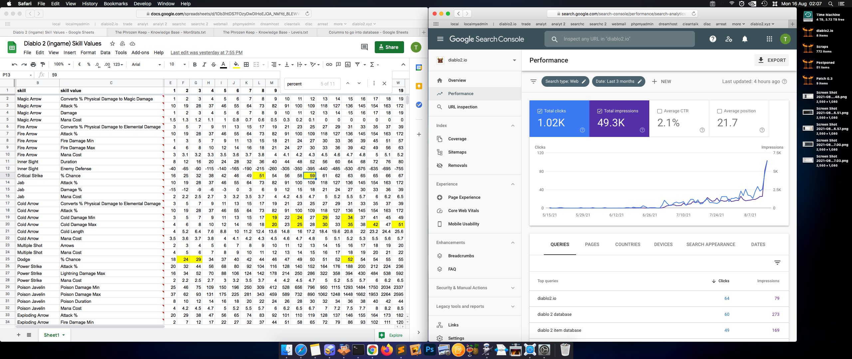Edit the Search type: Web filter

coord(565,81)
